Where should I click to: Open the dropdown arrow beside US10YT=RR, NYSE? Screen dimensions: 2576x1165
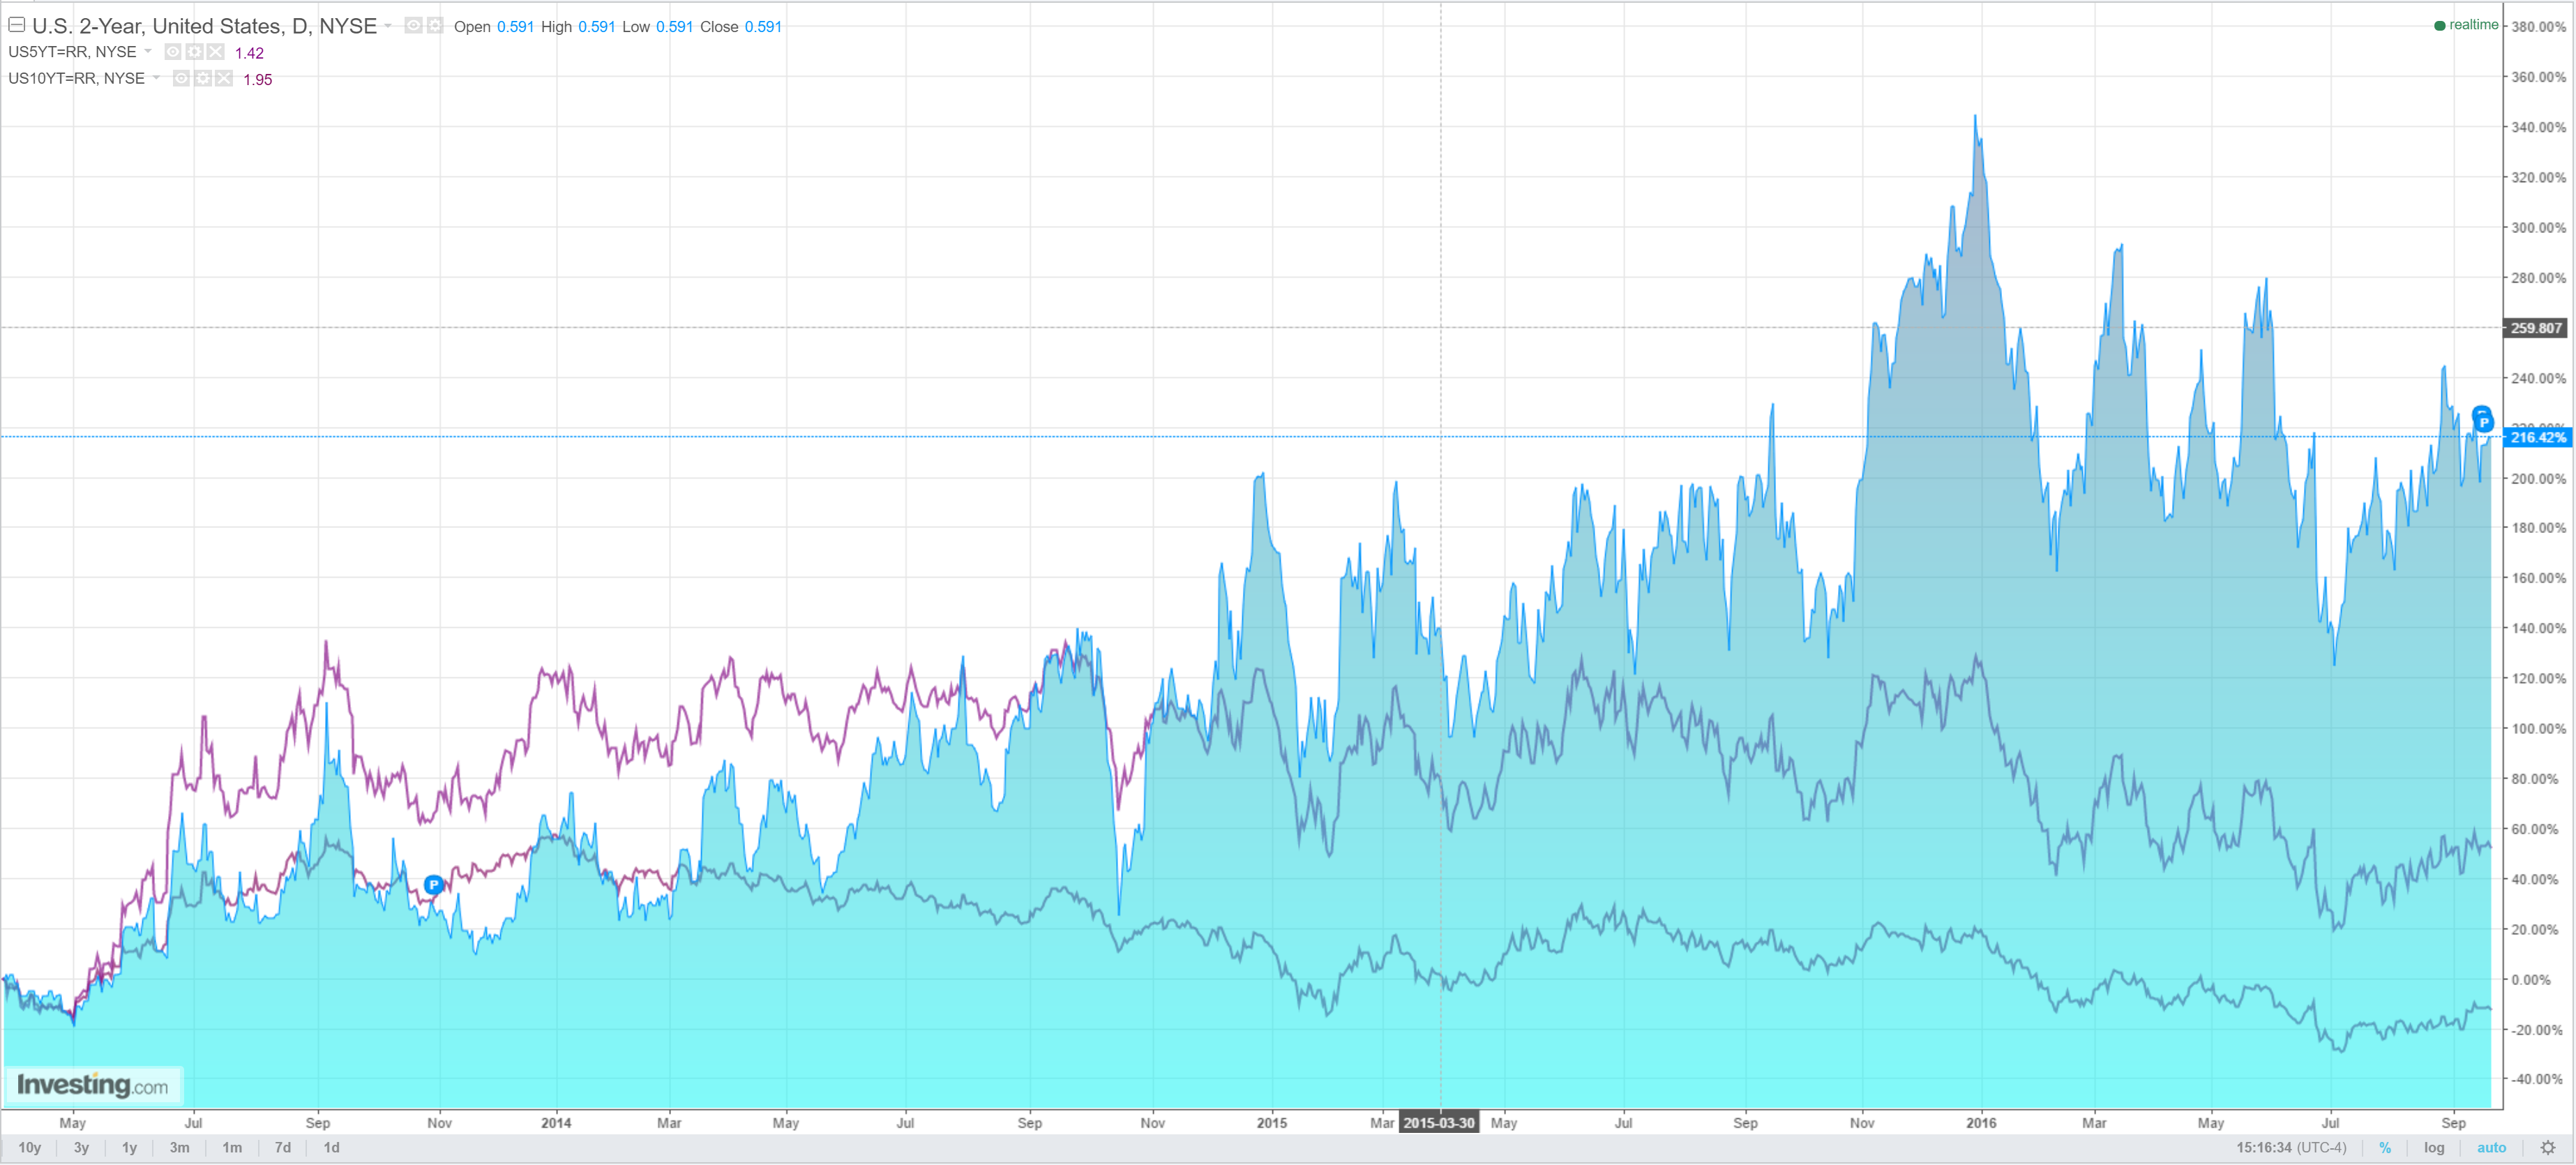pyautogui.click(x=156, y=78)
